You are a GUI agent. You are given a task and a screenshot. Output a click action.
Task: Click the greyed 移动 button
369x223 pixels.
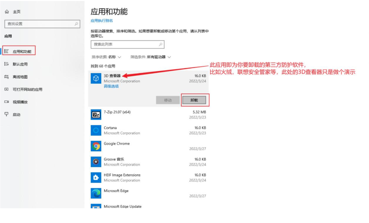click(168, 100)
